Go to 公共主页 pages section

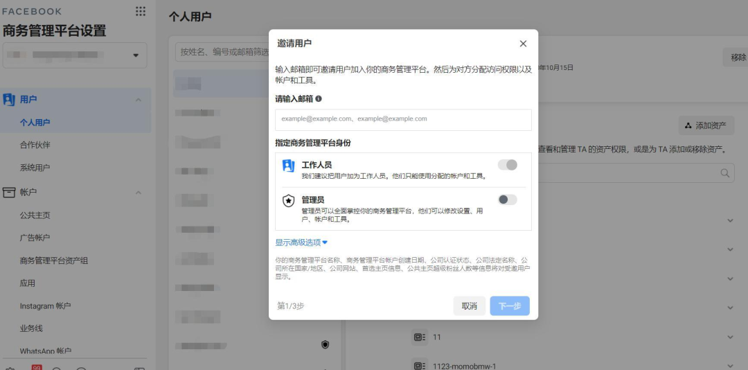click(35, 215)
